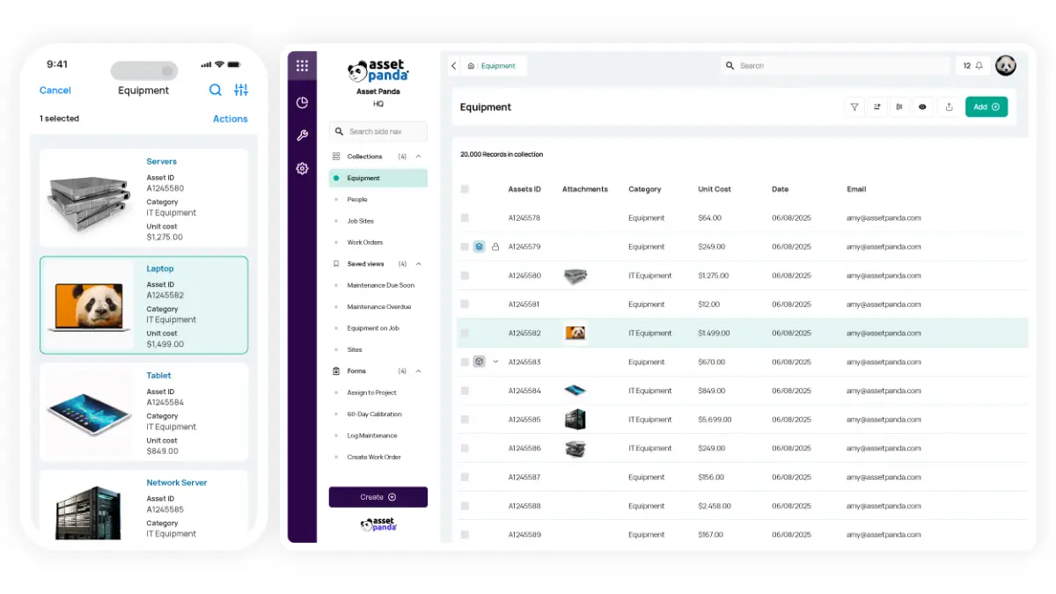Check the checkbox on the highlighted A1245582 row
1056x594 pixels.
[x=465, y=333]
